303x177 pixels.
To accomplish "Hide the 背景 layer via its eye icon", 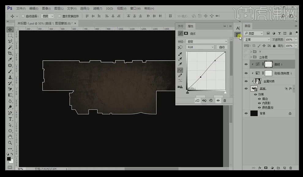I will (x=246, y=113).
